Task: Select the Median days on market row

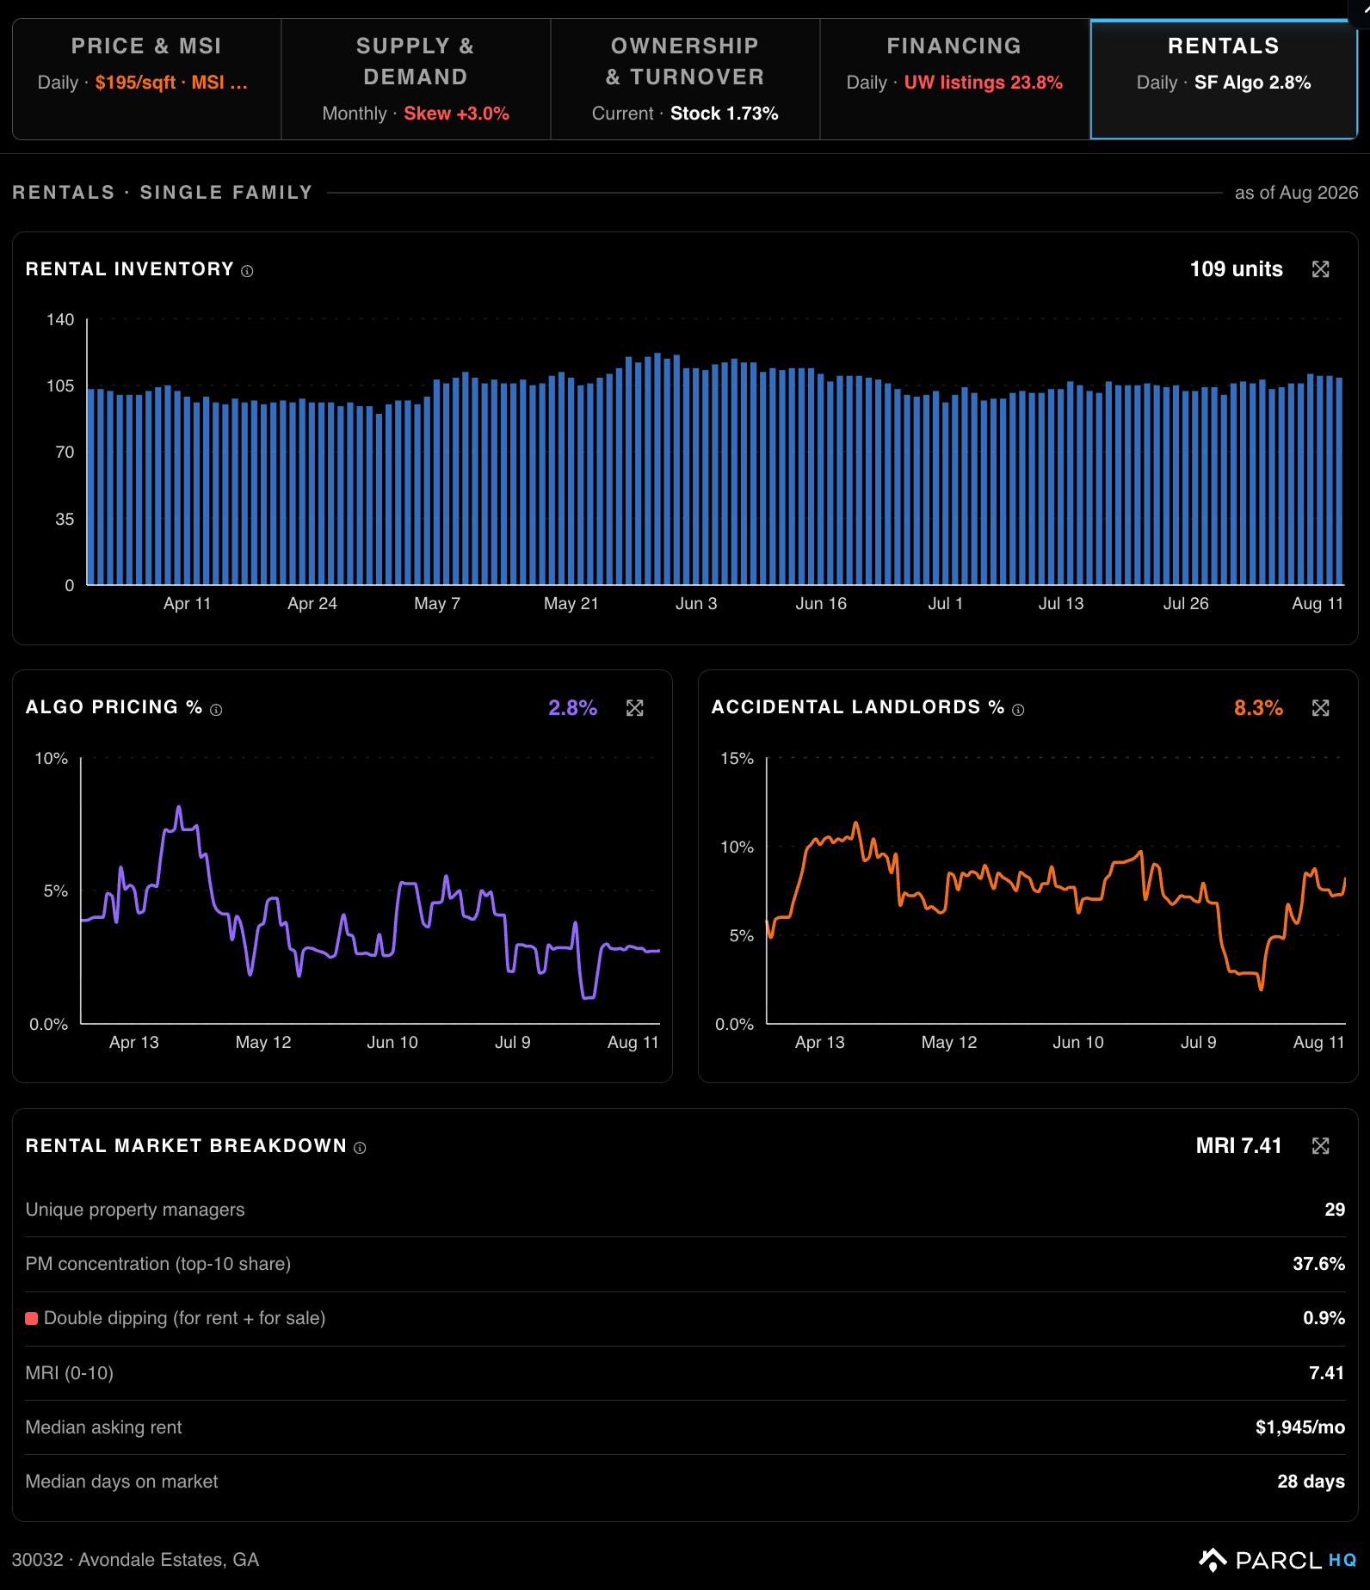Action: tap(685, 1482)
